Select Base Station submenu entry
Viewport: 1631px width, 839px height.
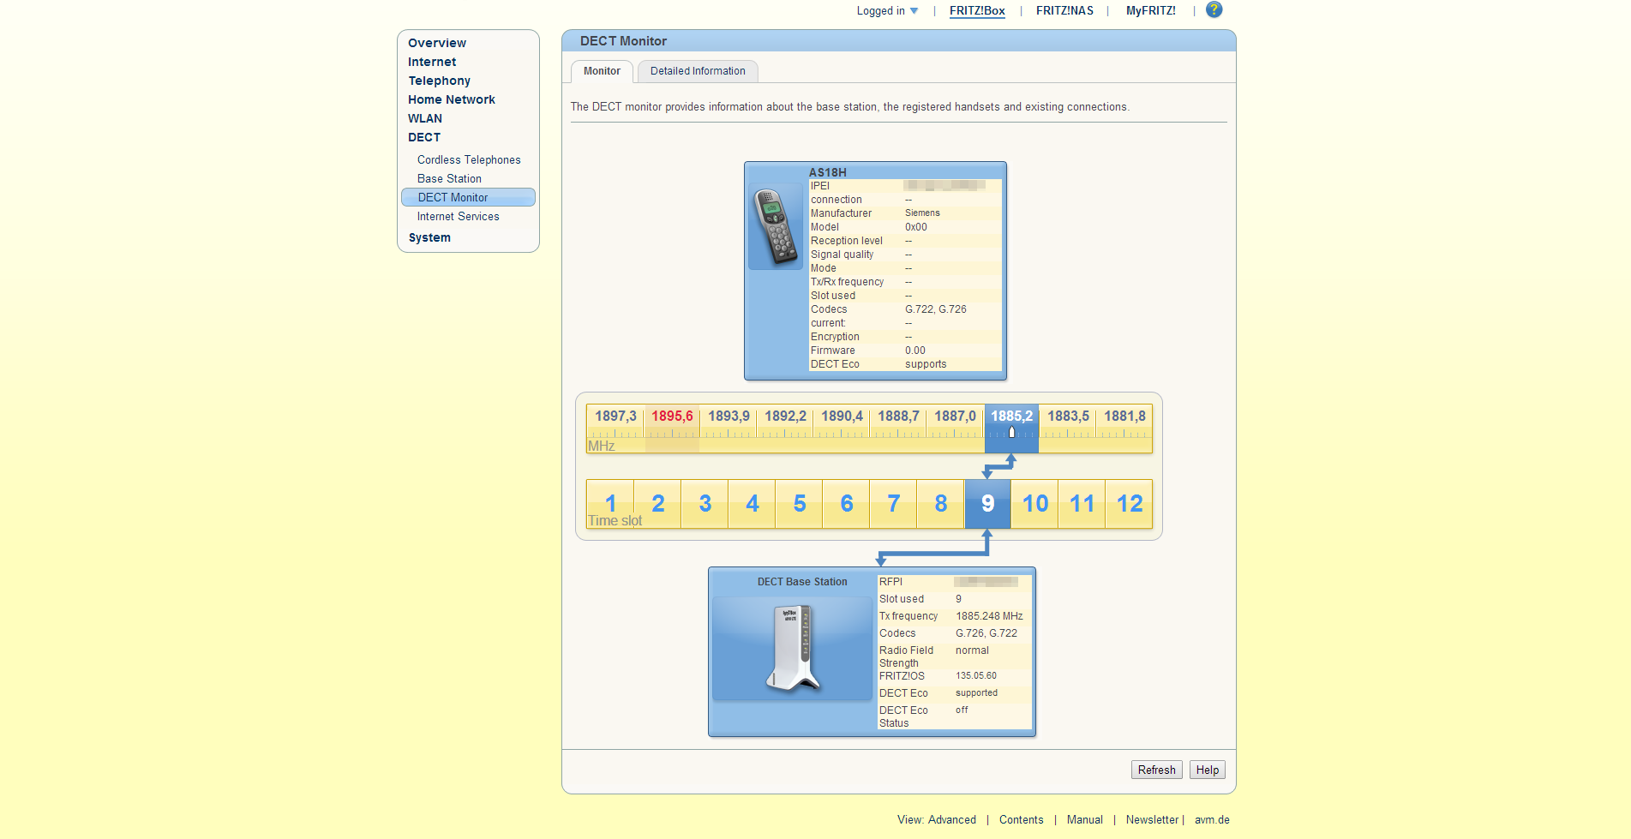point(449,179)
